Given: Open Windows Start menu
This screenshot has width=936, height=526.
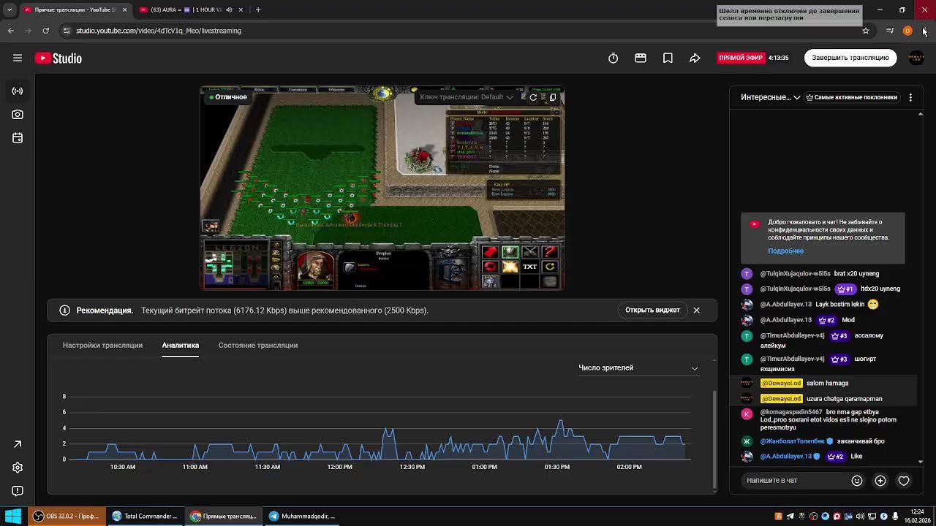Looking at the screenshot, I should [x=13, y=517].
